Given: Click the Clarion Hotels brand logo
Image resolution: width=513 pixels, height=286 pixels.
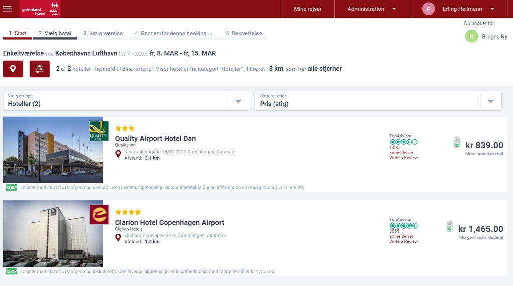Looking at the screenshot, I should [99, 215].
